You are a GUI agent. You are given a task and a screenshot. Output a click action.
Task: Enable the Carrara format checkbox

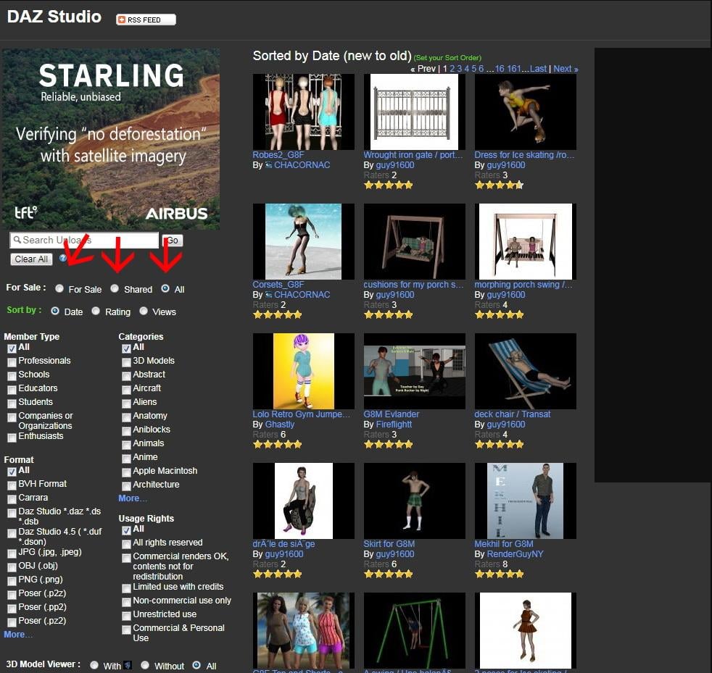12,499
